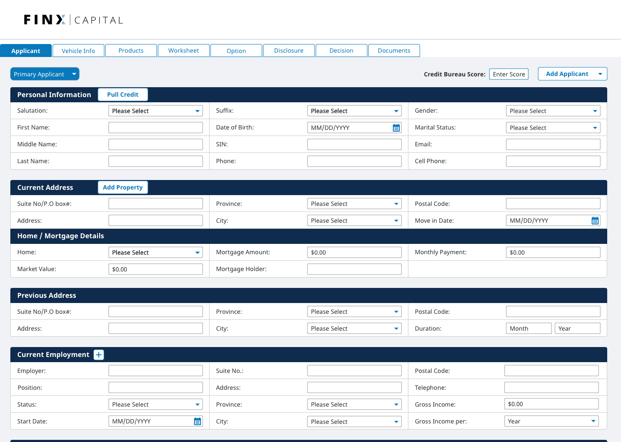Switch to the Decision tab
Viewport: 621px width, 442px height.
pos(342,51)
